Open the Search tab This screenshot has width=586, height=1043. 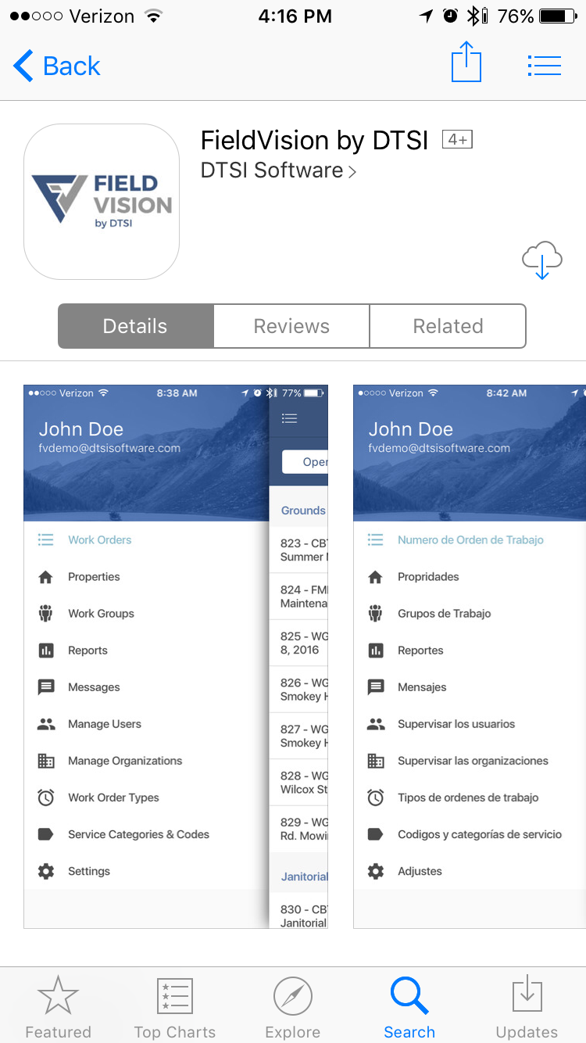point(409,1008)
